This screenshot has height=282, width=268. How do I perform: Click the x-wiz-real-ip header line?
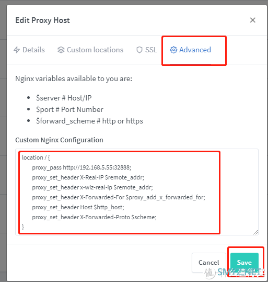[x=92, y=187]
